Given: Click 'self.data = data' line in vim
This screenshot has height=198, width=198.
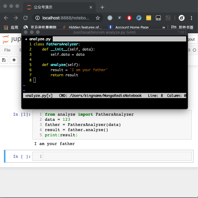Looking at the screenshot, I should click(68, 54).
